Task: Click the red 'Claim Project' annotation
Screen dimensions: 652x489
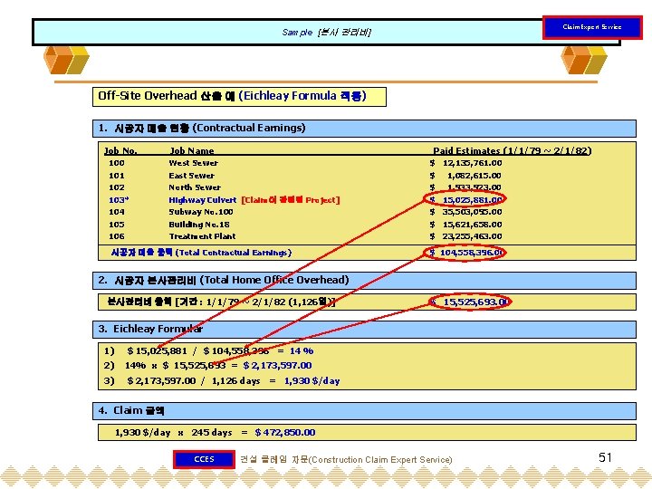Action: (291, 200)
